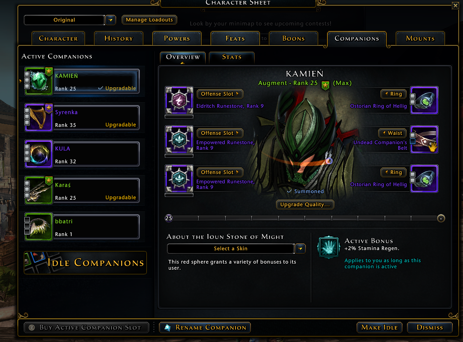Select the Undead Companion's Belt icon

424,140
